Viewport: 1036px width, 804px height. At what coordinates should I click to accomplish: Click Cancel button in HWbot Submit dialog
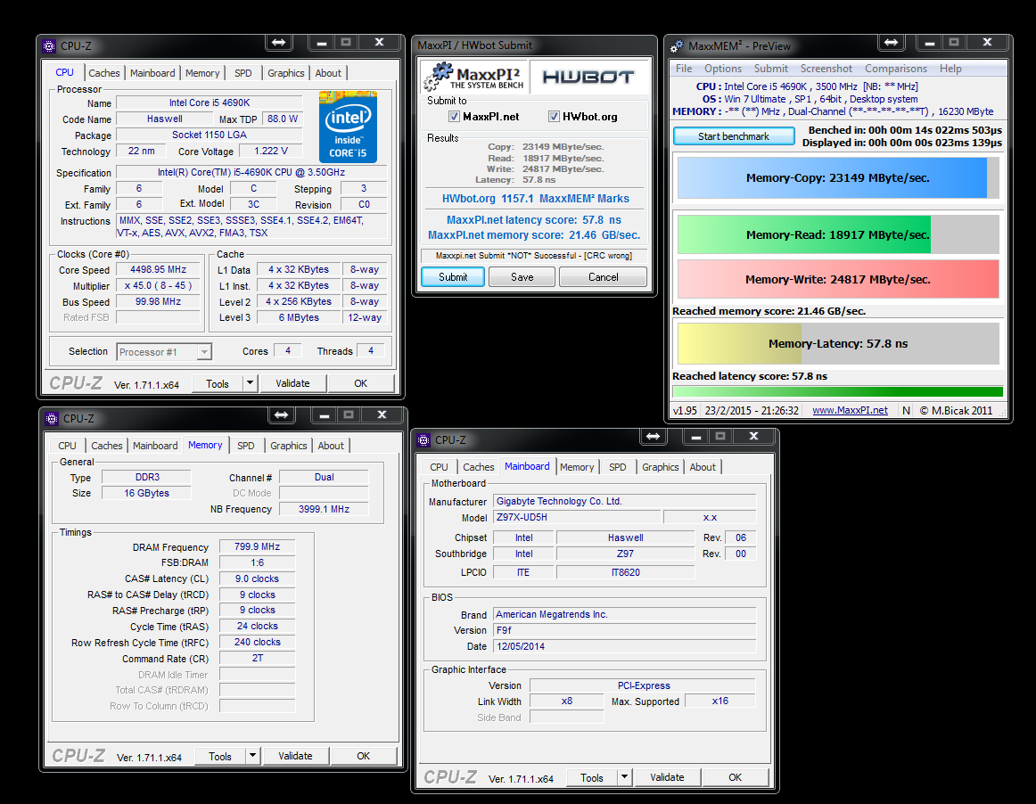604,277
